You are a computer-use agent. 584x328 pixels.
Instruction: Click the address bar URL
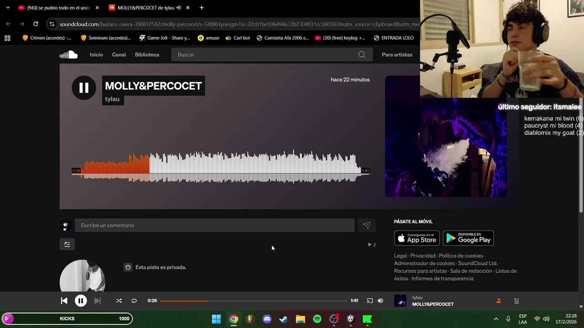[239, 24]
